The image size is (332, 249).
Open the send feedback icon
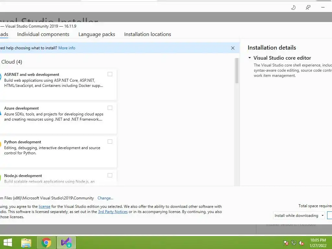[x=308, y=8]
